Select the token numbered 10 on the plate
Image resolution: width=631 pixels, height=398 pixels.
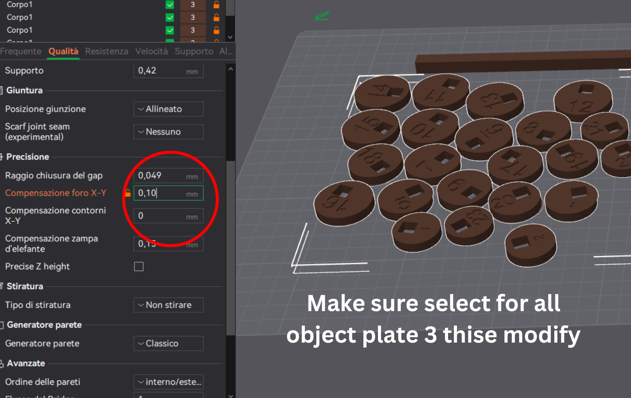(x=430, y=129)
